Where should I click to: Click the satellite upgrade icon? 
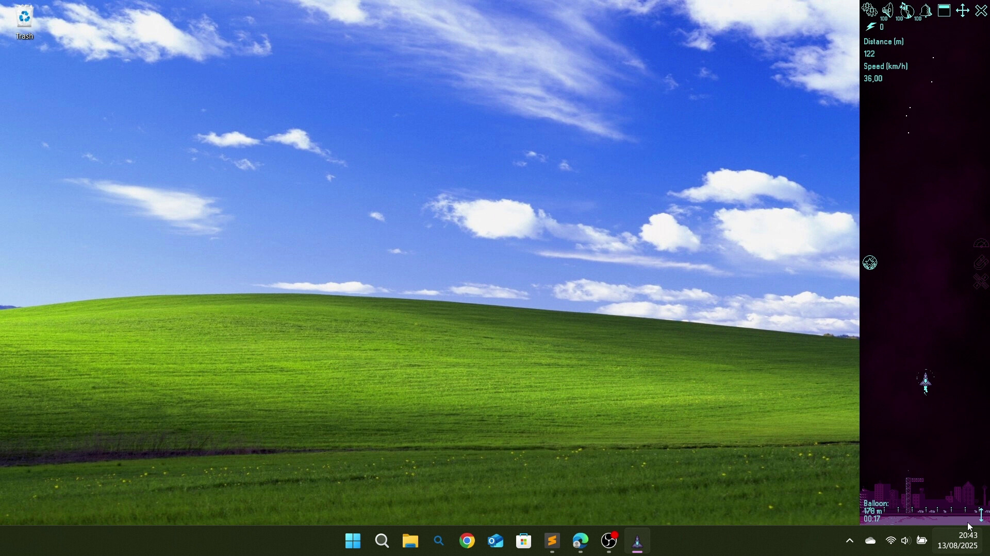pos(980,282)
